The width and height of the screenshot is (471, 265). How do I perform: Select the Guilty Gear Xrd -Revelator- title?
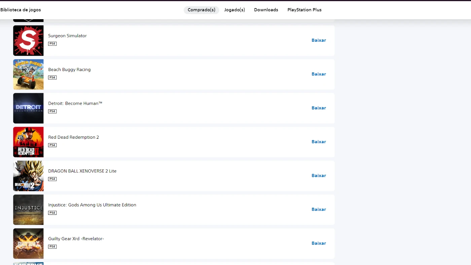[x=76, y=239]
